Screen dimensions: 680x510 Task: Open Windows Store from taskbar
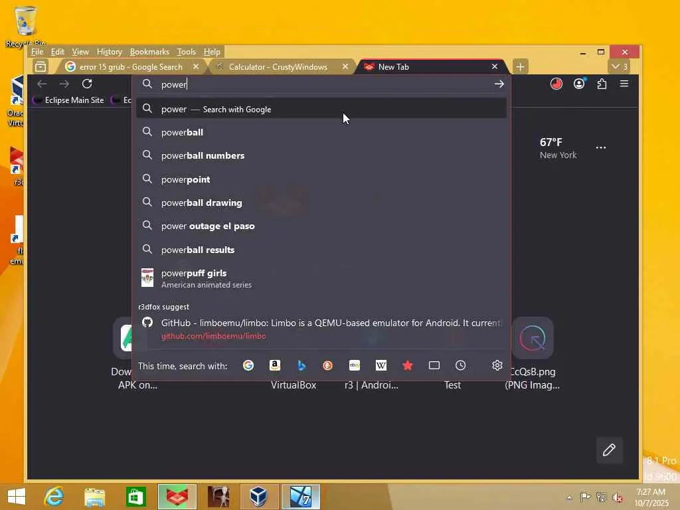tap(135, 497)
